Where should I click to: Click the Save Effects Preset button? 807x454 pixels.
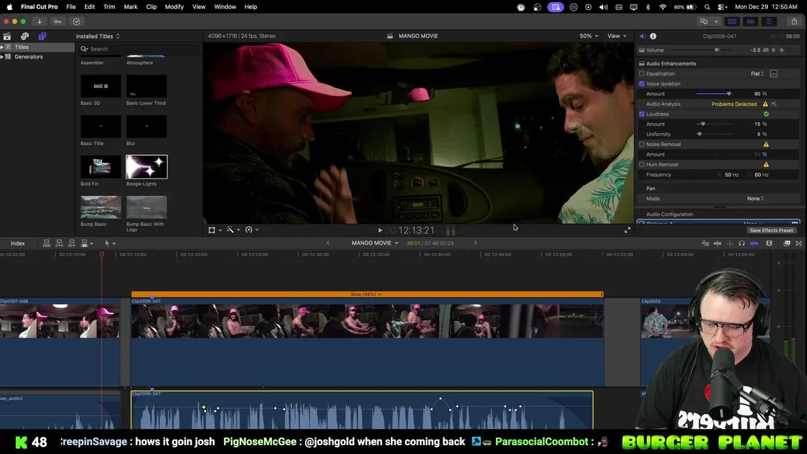771,231
